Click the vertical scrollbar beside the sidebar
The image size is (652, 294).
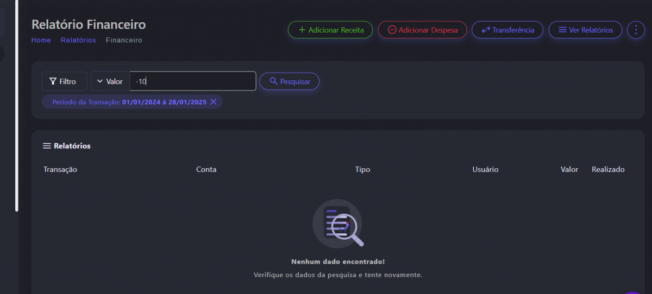17,108
